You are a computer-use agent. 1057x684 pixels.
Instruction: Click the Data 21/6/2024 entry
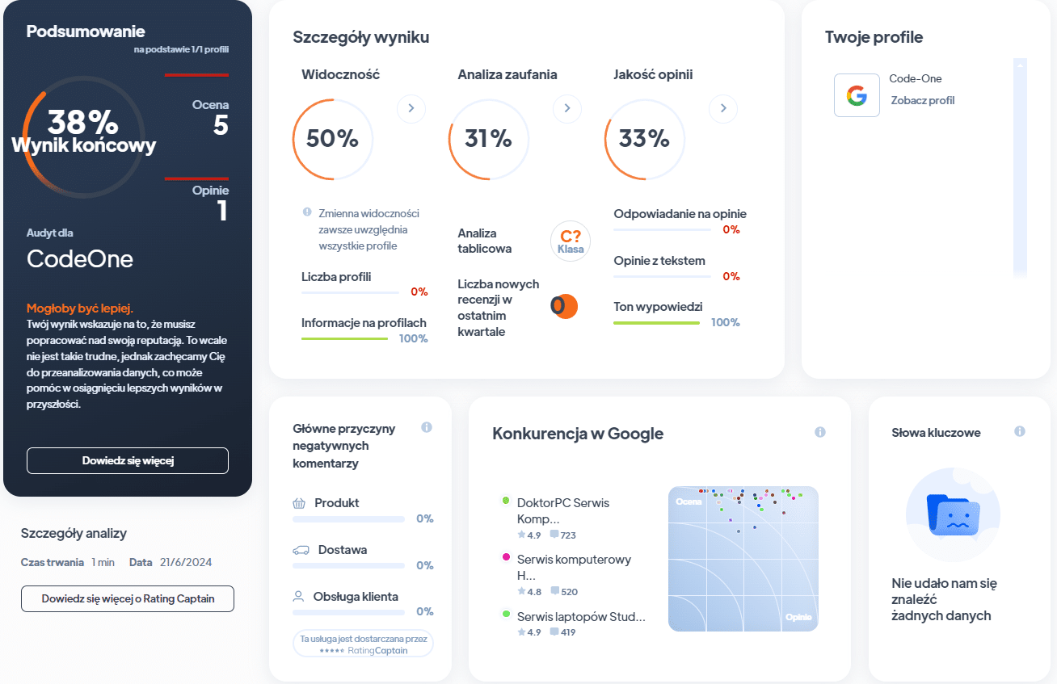click(170, 562)
